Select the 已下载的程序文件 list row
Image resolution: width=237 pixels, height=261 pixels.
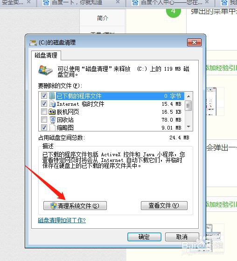pos(120,96)
